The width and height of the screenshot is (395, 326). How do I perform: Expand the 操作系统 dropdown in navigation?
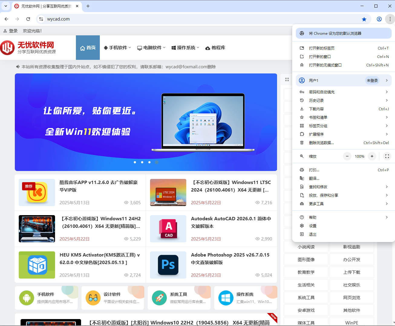(x=185, y=47)
